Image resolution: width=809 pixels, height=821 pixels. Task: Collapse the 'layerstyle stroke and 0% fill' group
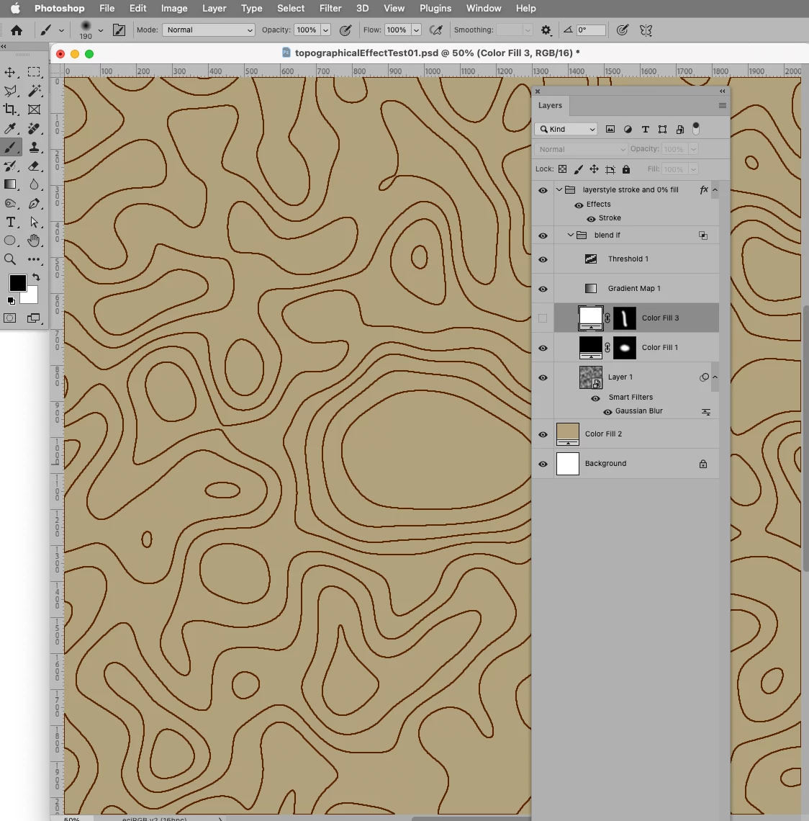(x=559, y=189)
